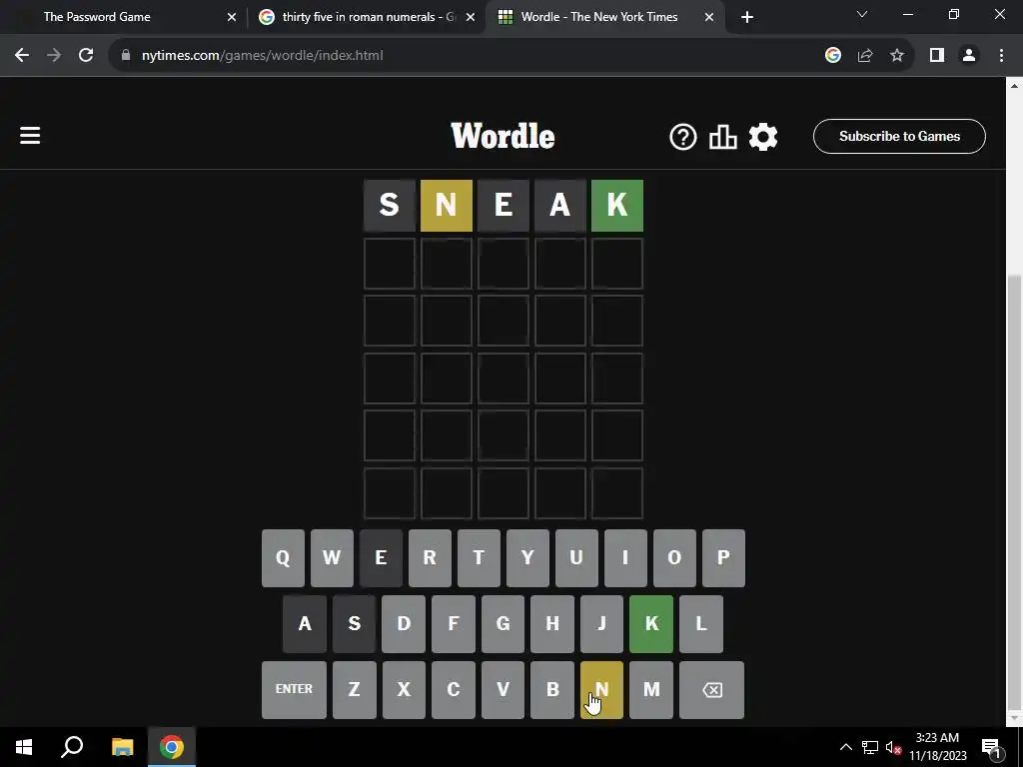This screenshot has width=1023, height=767.
Task: View site information lock icon
Action: [x=125, y=56]
